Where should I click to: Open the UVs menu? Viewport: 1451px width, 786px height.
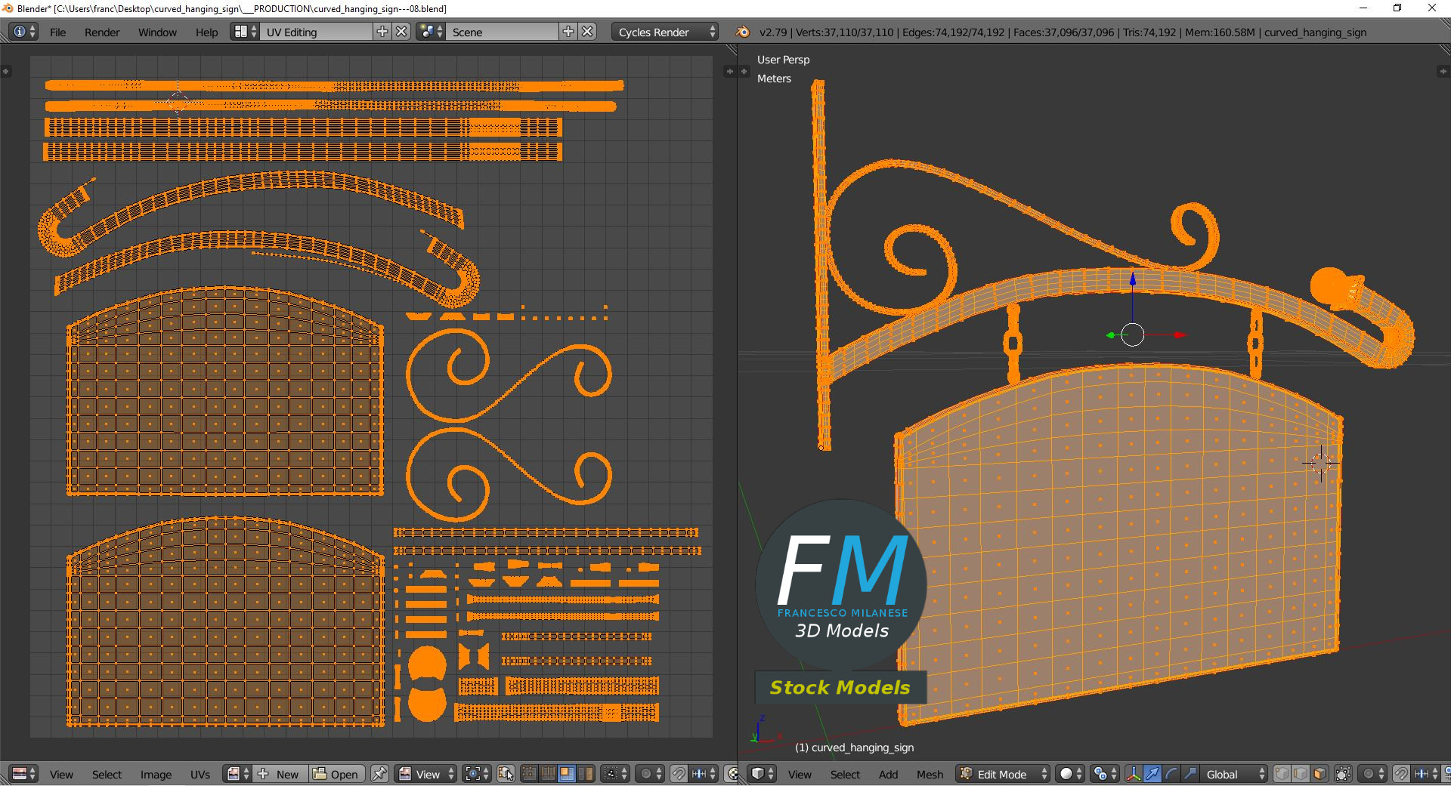click(200, 775)
